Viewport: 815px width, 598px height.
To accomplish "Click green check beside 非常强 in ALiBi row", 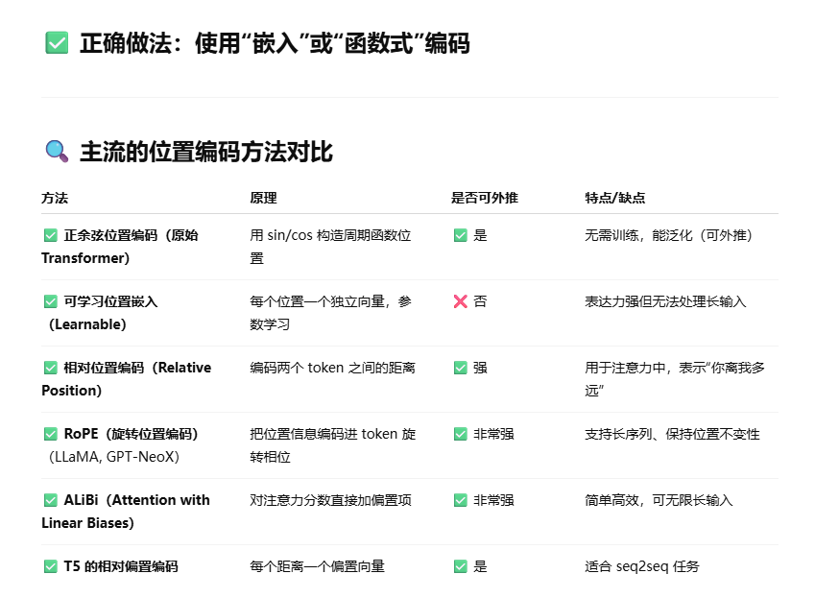I will 461,500.
